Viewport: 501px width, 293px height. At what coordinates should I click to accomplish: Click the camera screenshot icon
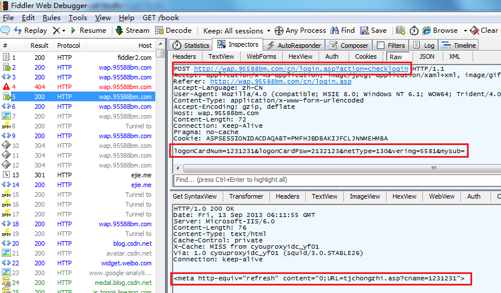[401, 31]
